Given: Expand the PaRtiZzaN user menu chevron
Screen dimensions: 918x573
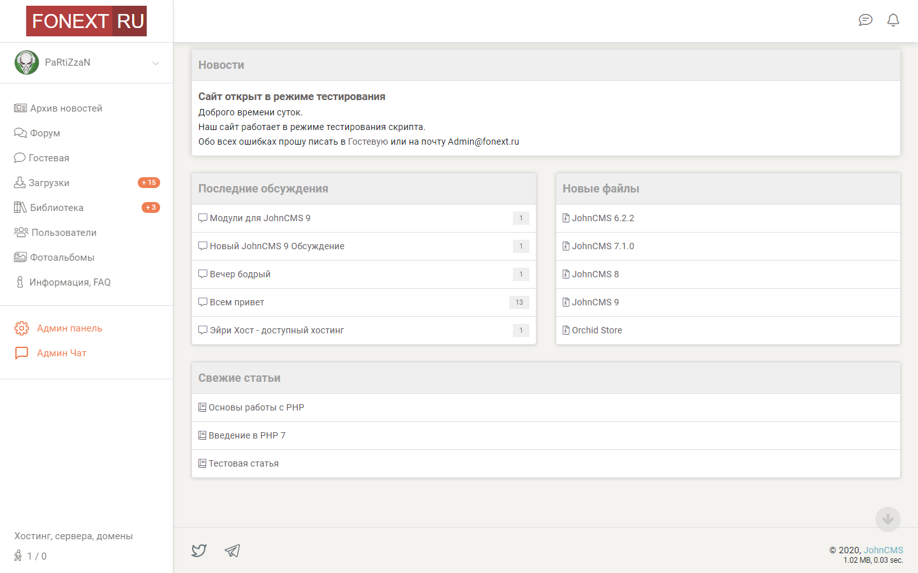Looking at the screenshot, I should click(x=156, y=63).
